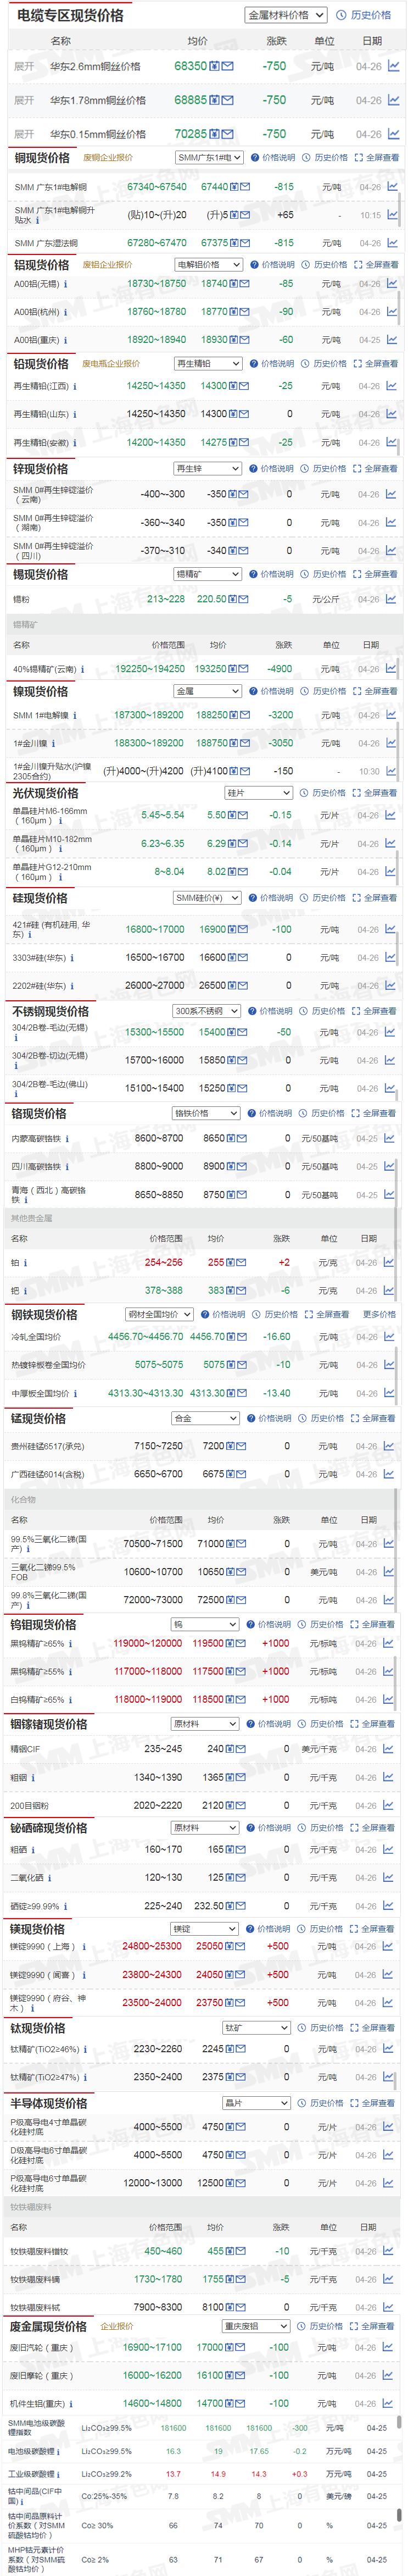Open the 再生精铅 dropdown
Screen dimensions: 408x2576
pos(207,364)
